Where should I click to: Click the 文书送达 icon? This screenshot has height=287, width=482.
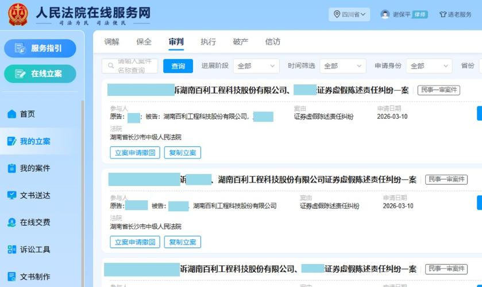pyautogui.click(x=11, y=195)
